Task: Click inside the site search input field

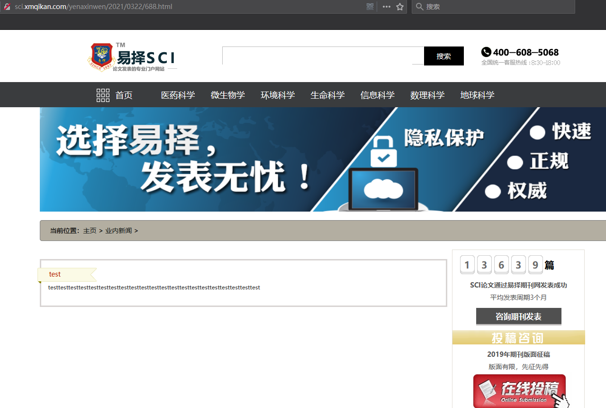Action: click(x=322, y=56)
